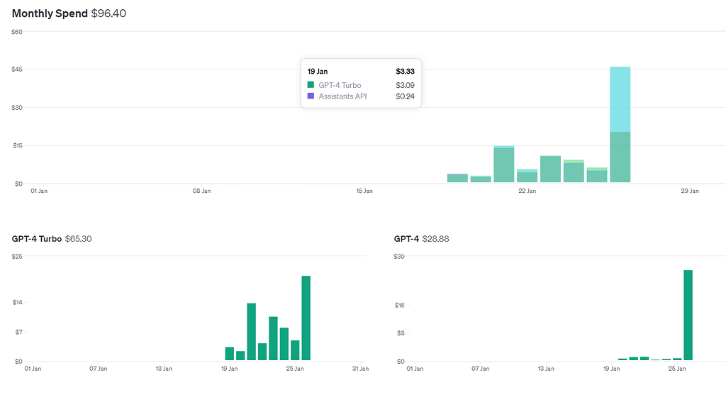Select the second tallest Monthly Spend bar

pyautogui.click(x=504, y=164)
